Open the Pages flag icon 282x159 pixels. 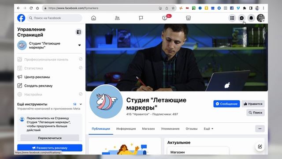pyautogui.click(x=141, y=18)
